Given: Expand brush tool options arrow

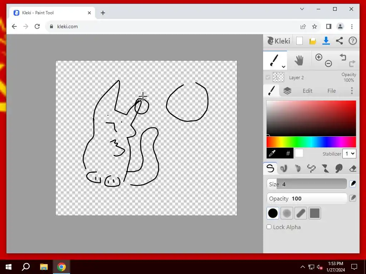Looking at the screenshot, I should (x=283, y=67).
